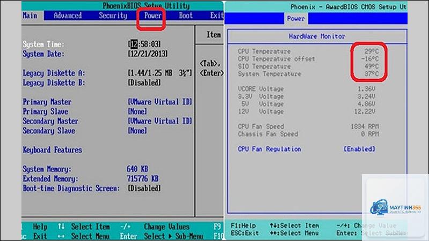Click the SIO Temperature label
The height and width of the screenshot is (241, 429).
click(264, 66)
